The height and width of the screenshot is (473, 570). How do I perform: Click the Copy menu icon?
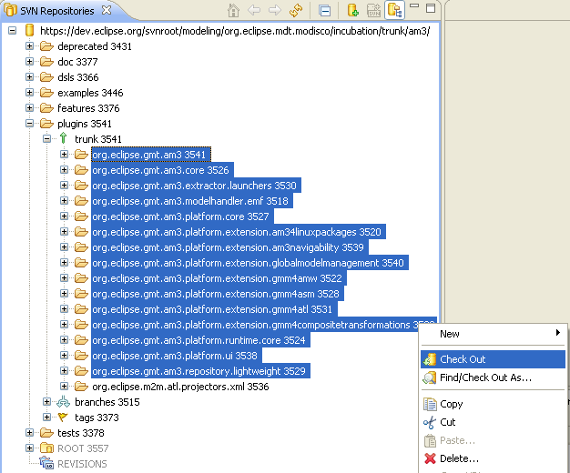(430, 404)
